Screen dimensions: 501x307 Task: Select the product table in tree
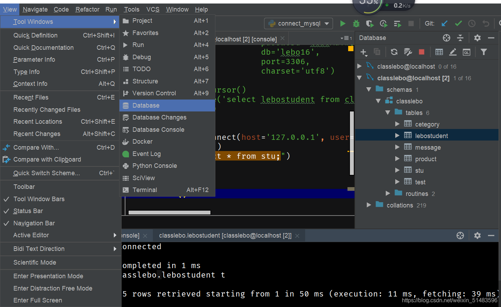tap(426, 159)
